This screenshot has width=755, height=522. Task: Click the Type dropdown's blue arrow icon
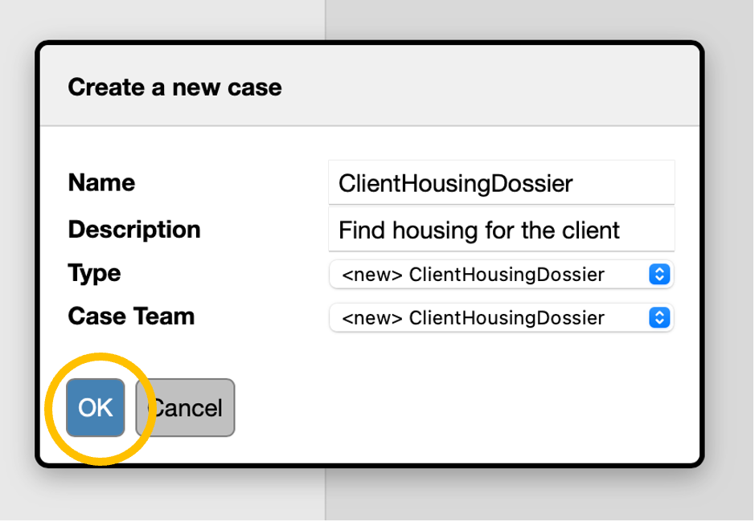[659, 275]
